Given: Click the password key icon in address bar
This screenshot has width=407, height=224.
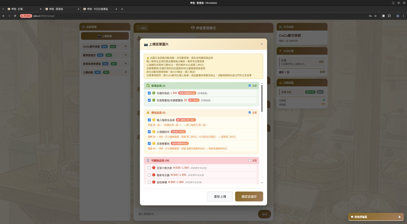Looking at the screenshot, I should (x=370, y=16).
